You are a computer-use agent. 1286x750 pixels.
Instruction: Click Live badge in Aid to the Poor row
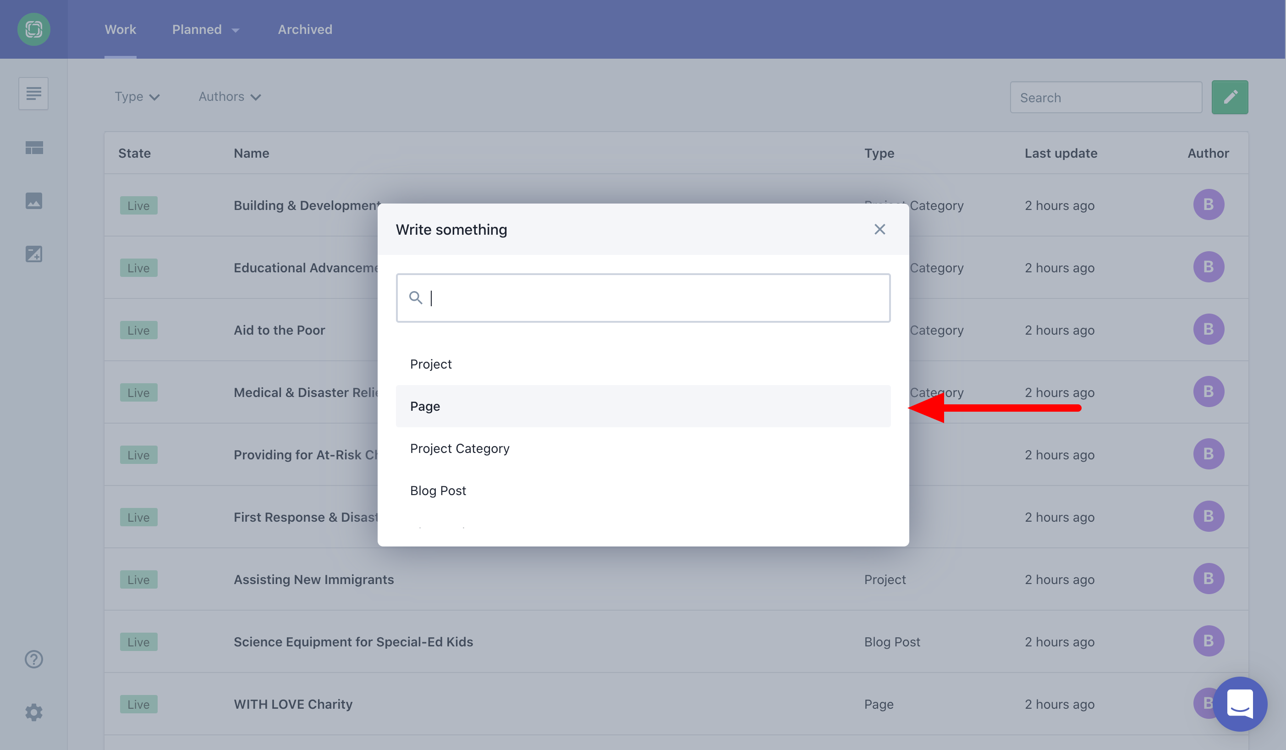tap(138, 331)
